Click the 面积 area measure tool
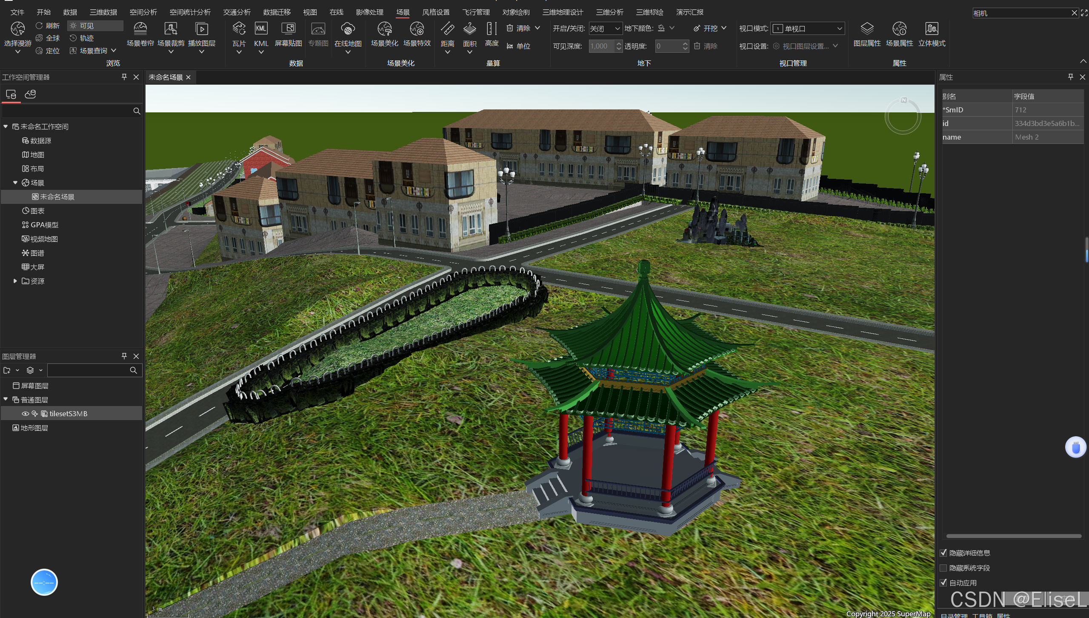This screenshot has height=618, width=1089. [x=469, y=29]
